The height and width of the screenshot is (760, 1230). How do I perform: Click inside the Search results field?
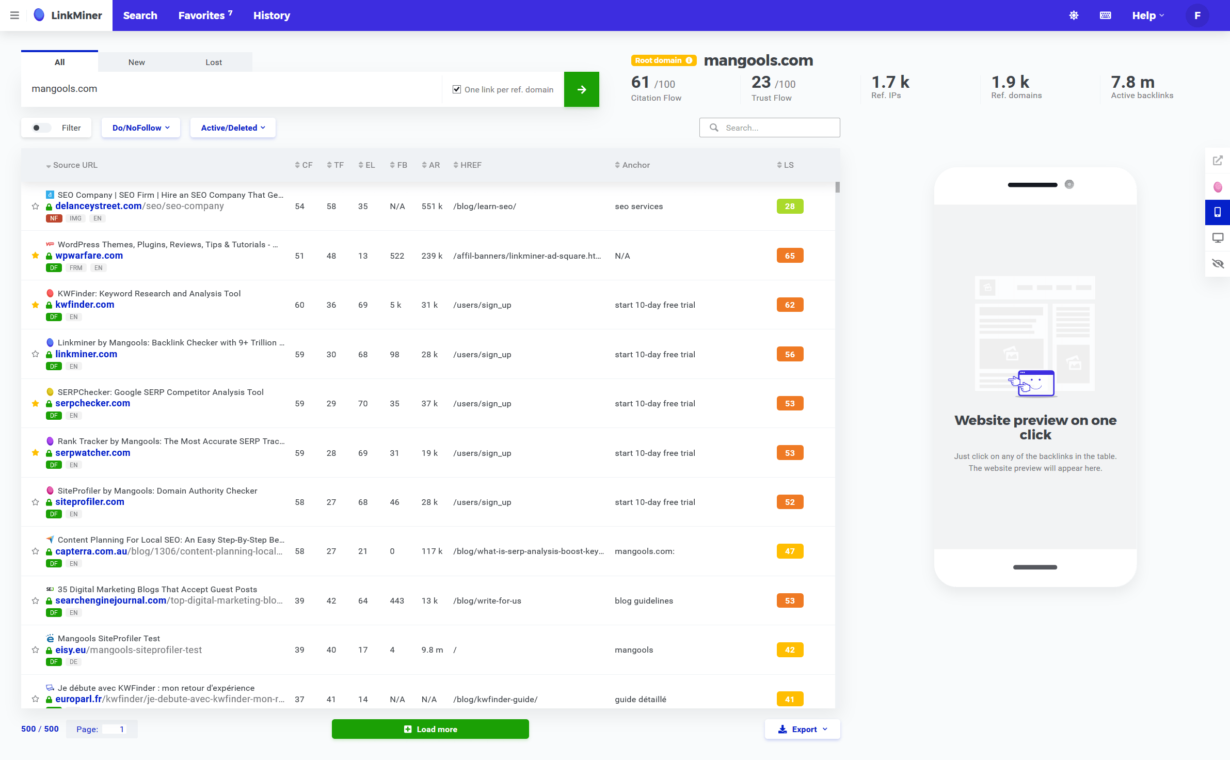(770, 127)
